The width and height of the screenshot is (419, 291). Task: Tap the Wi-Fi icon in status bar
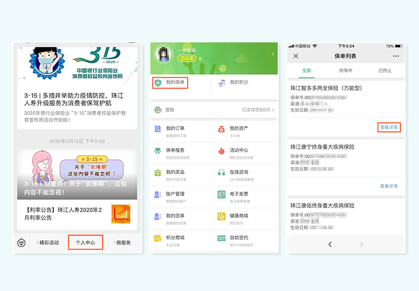pos(315,46)
